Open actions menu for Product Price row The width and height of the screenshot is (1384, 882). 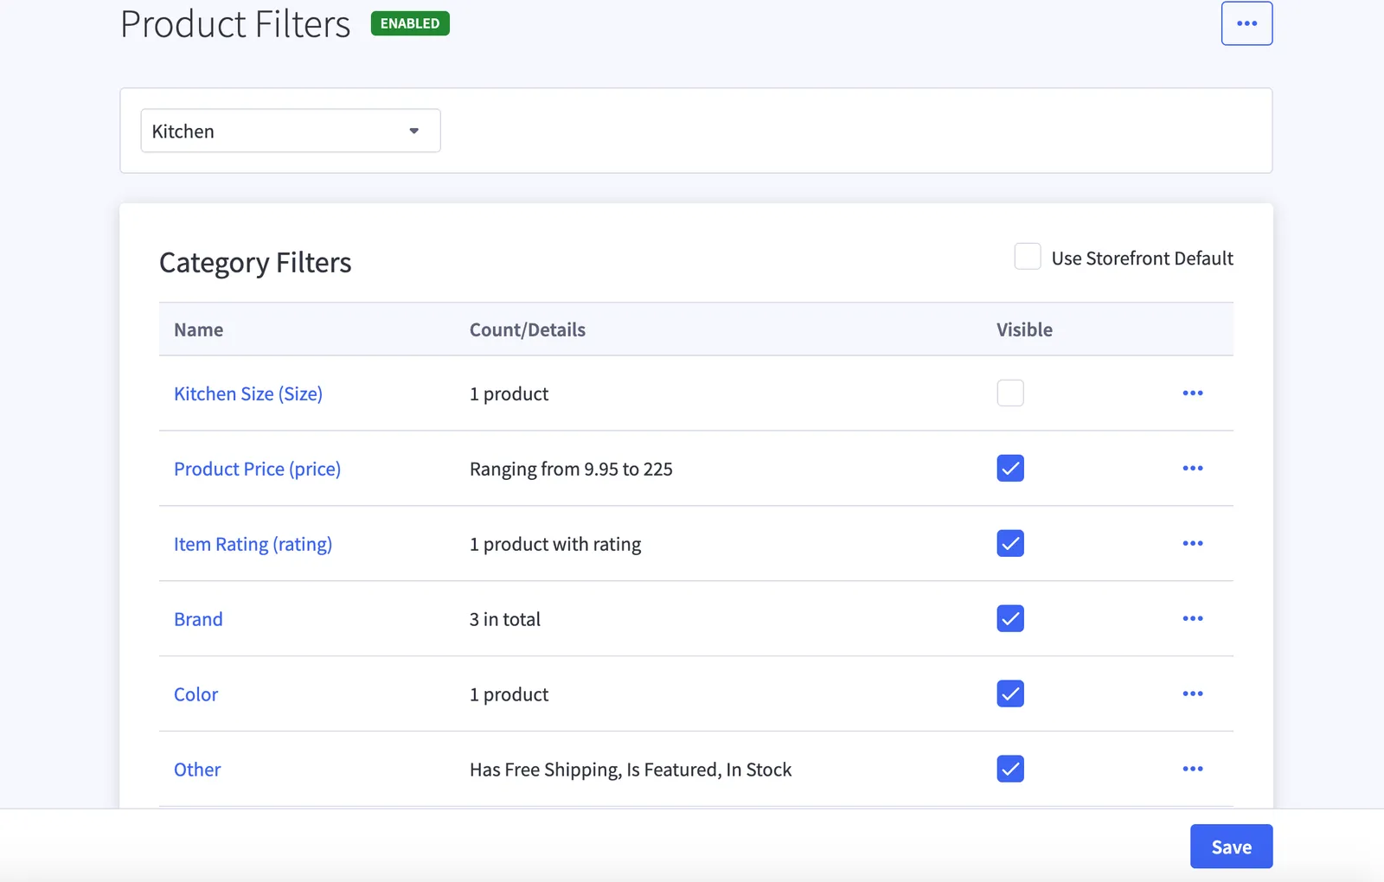pyautogui.click(x=1193, y=469)
